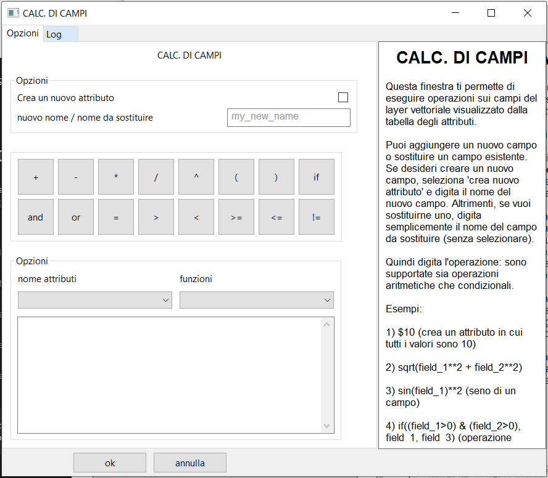
Task: Click the "+" addition operator button
Action: [x=35, y=177]
